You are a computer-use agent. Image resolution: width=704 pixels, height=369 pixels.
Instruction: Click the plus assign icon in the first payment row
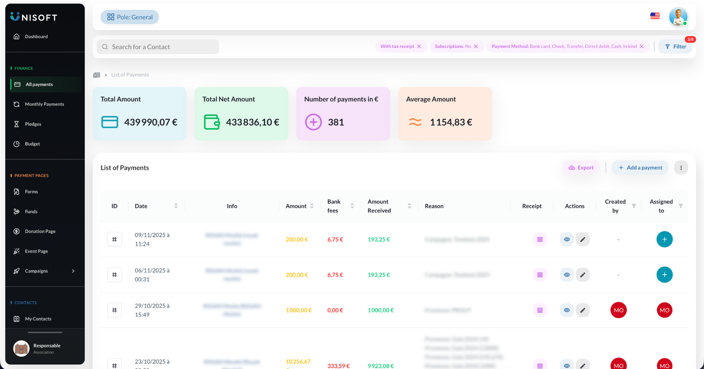[x=664, y=239]
